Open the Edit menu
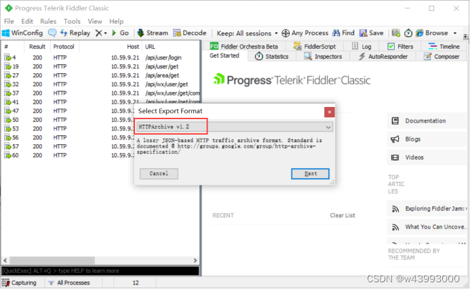 (27, 21)
